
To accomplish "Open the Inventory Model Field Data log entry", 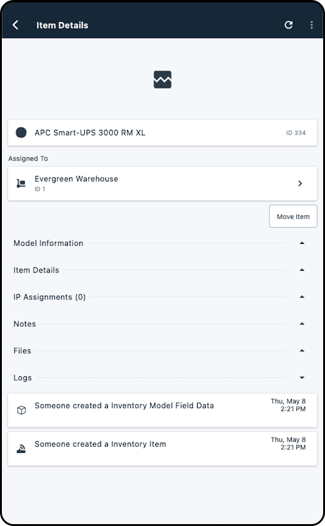I will (x=162, y=410).
